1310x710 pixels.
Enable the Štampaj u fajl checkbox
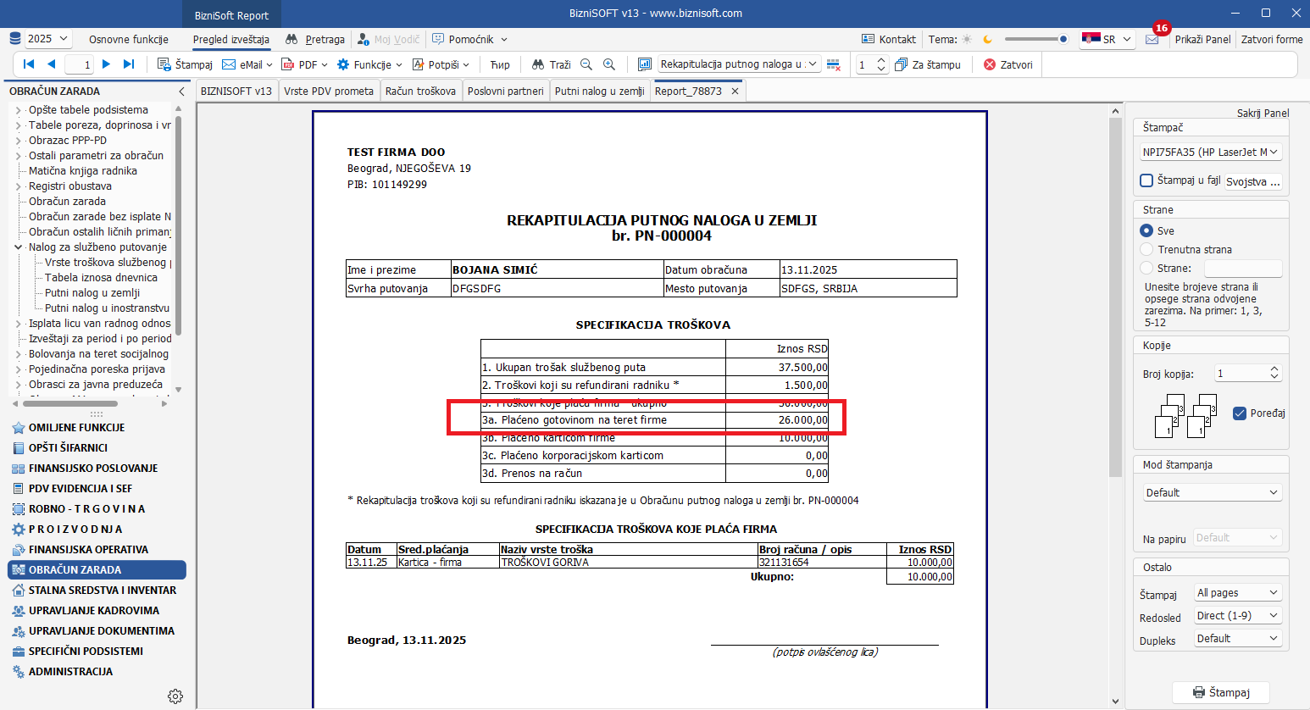[x=1146, y=180]
